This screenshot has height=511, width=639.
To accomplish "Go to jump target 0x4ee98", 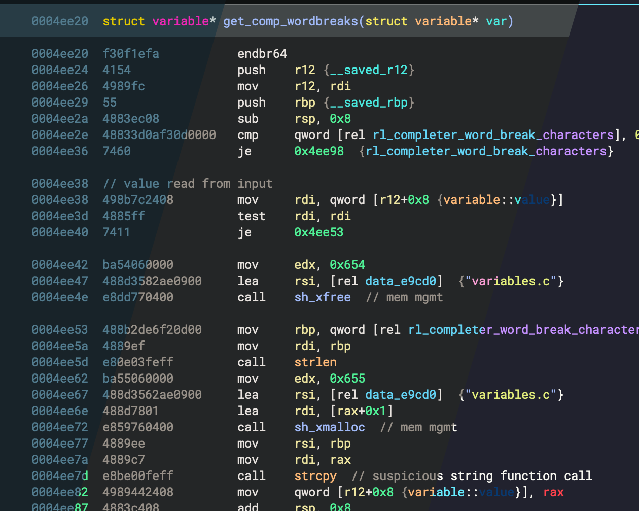I will 319,151.
